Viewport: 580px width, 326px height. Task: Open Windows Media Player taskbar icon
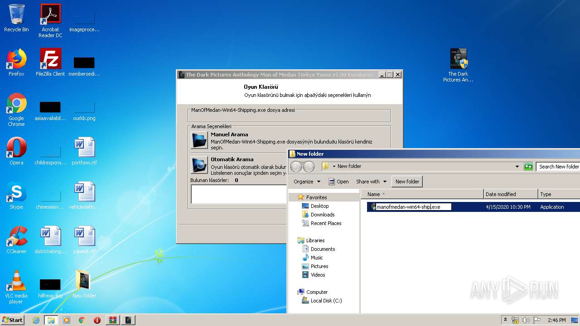pos(67,320)
